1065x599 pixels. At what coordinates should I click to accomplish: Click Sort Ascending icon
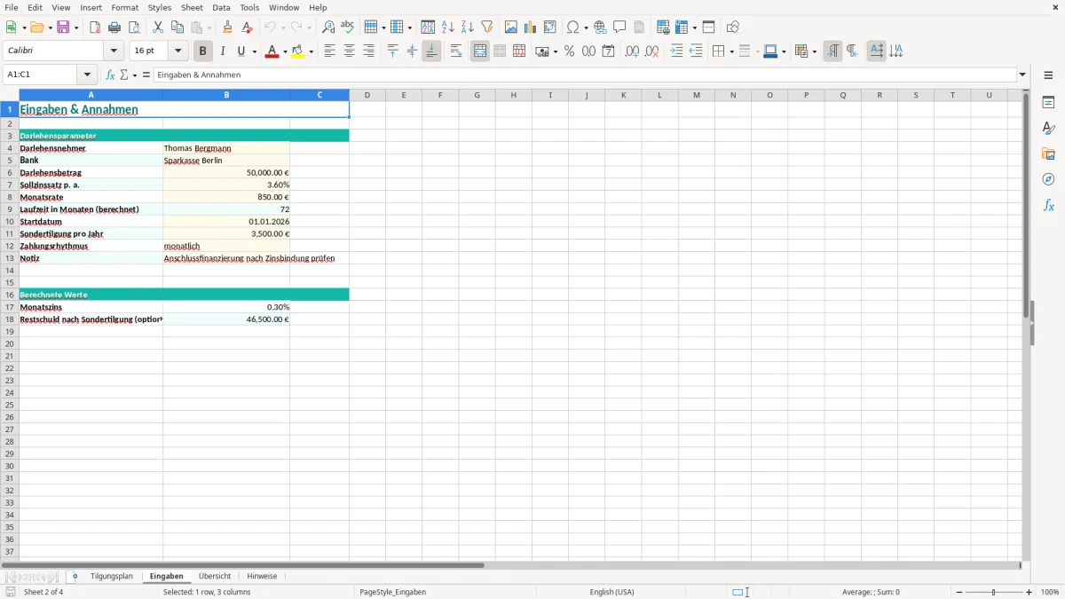(x=447, y=28)
